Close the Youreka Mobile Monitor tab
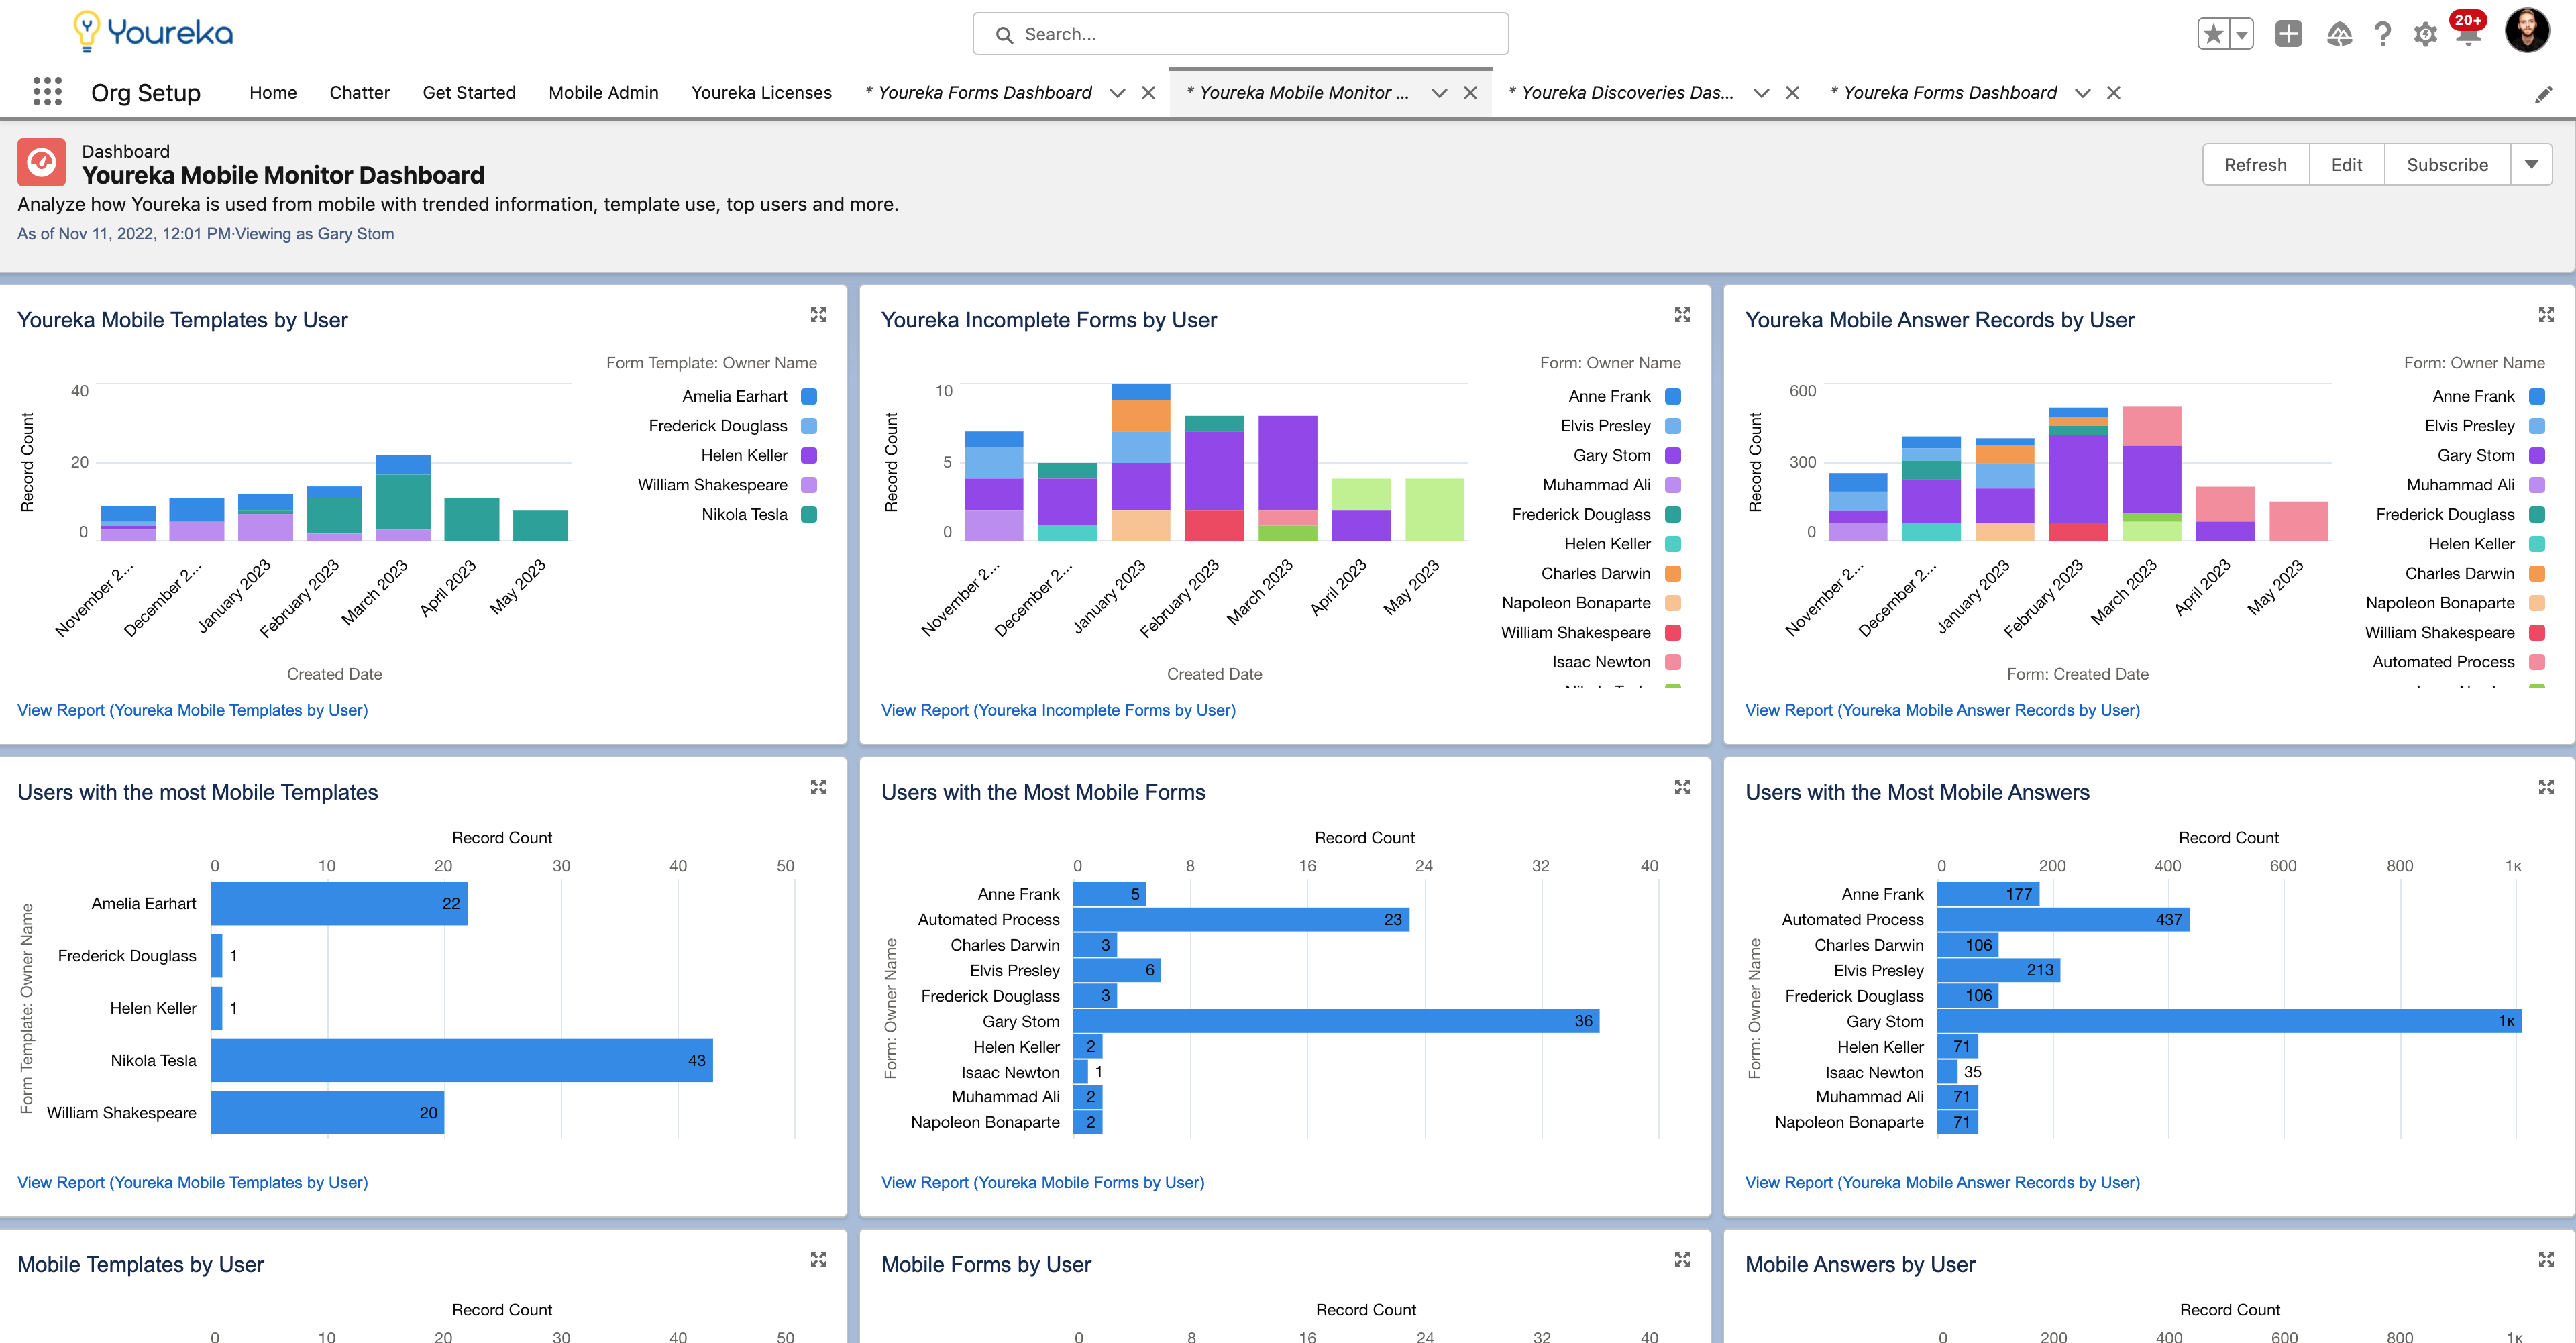 (x=1470, y=93)
